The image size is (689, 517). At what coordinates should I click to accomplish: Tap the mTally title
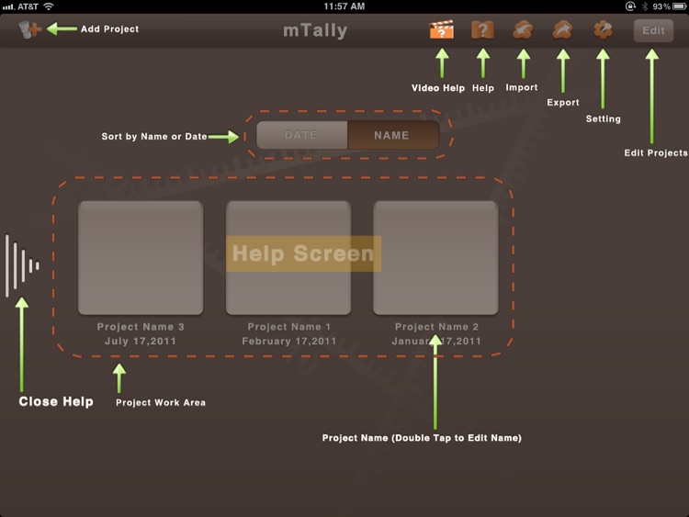(x=315, y=30)
